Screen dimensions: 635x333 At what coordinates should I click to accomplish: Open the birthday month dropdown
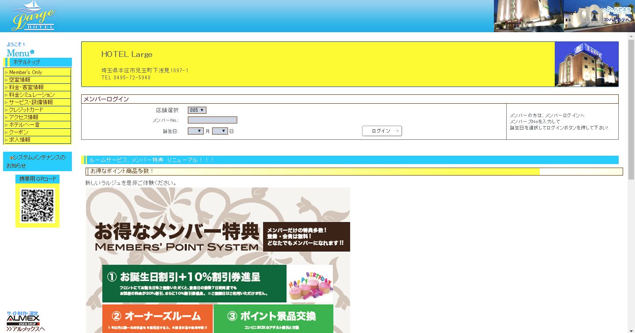click(x=196, y=131)
